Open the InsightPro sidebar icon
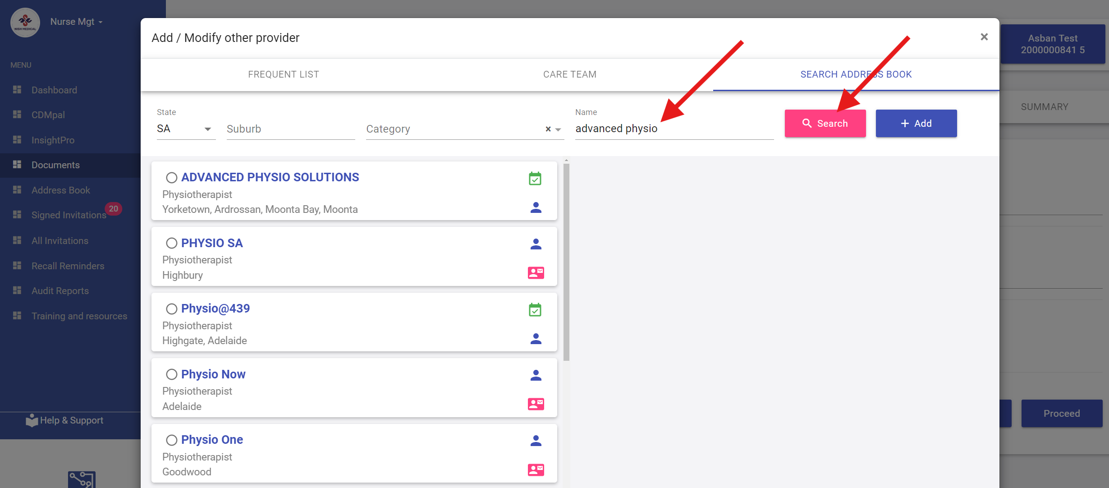The height and width of the screenshot is (488, 1109). (x=17, y=140)
